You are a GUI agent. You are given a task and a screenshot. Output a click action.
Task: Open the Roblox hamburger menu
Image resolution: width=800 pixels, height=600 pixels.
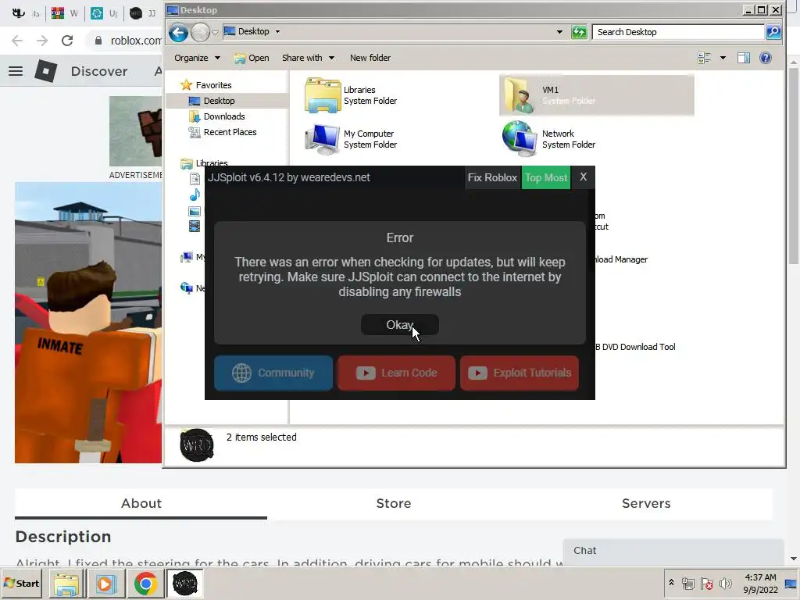(16, 71)
